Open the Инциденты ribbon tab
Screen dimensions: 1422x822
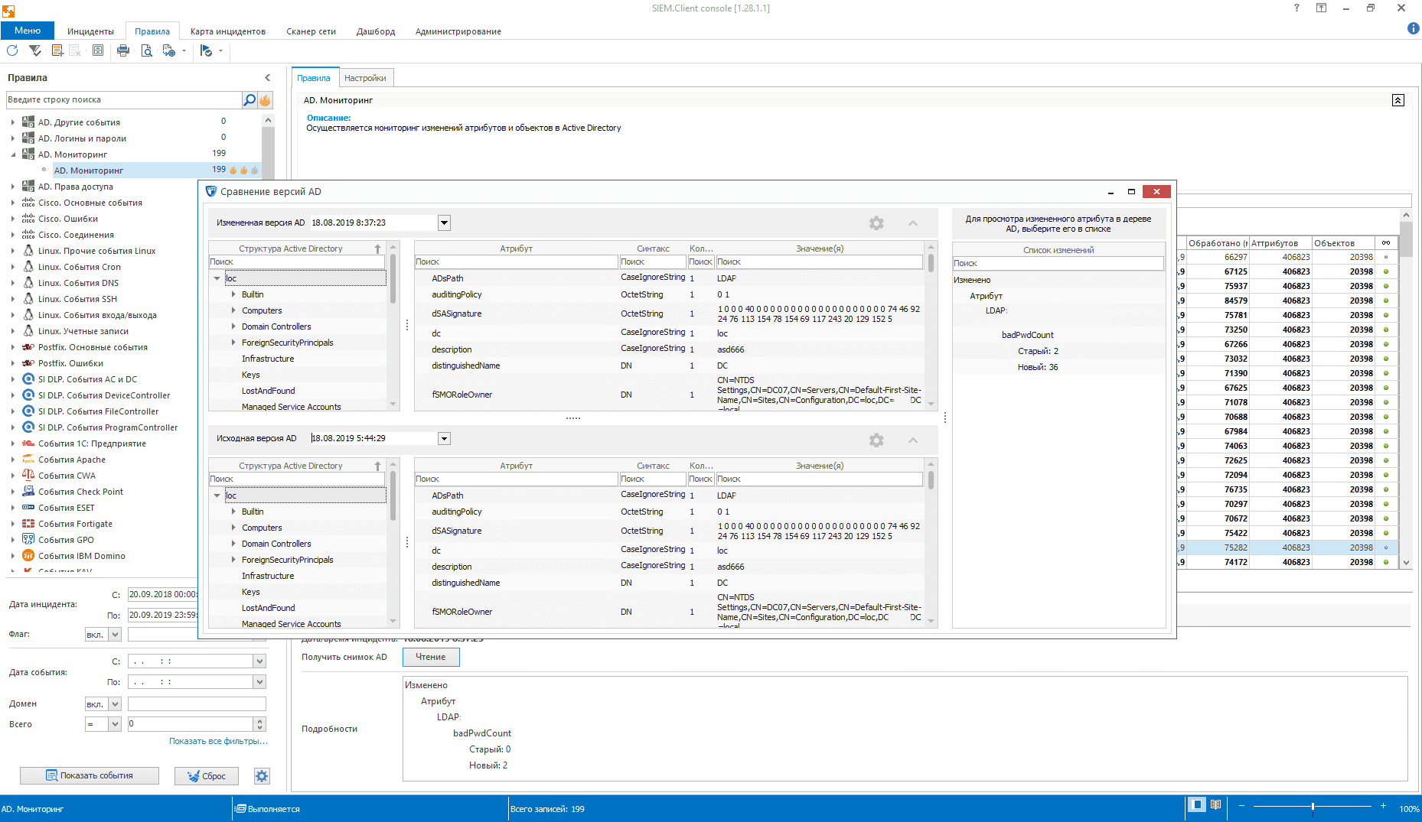(x=90, y=31)
